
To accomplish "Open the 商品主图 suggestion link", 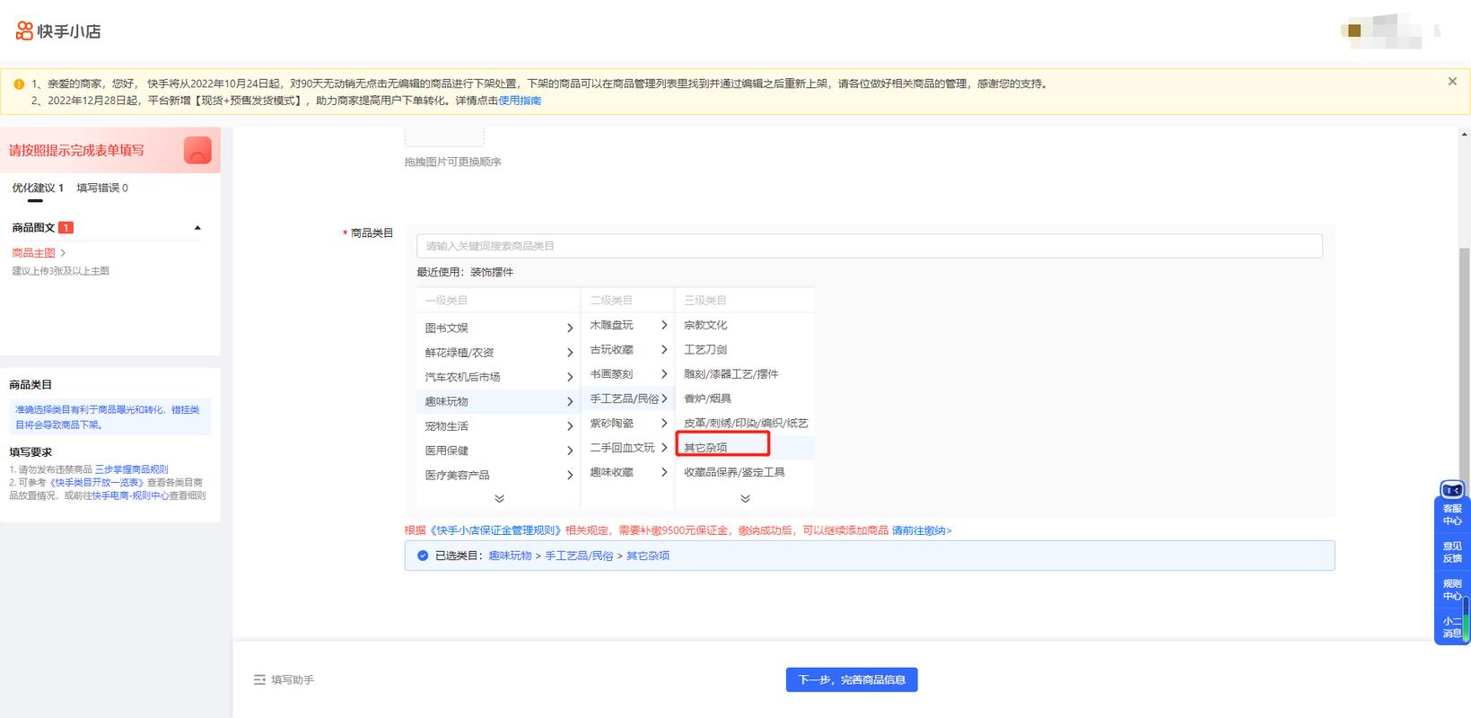I will pos(39,253).
